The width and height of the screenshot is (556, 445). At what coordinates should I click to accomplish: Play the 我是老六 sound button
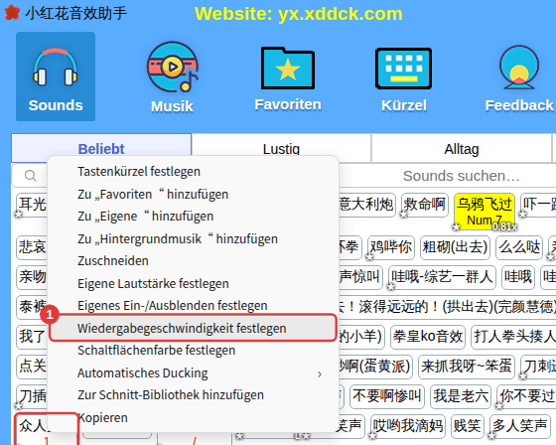[x=461, y=395]
